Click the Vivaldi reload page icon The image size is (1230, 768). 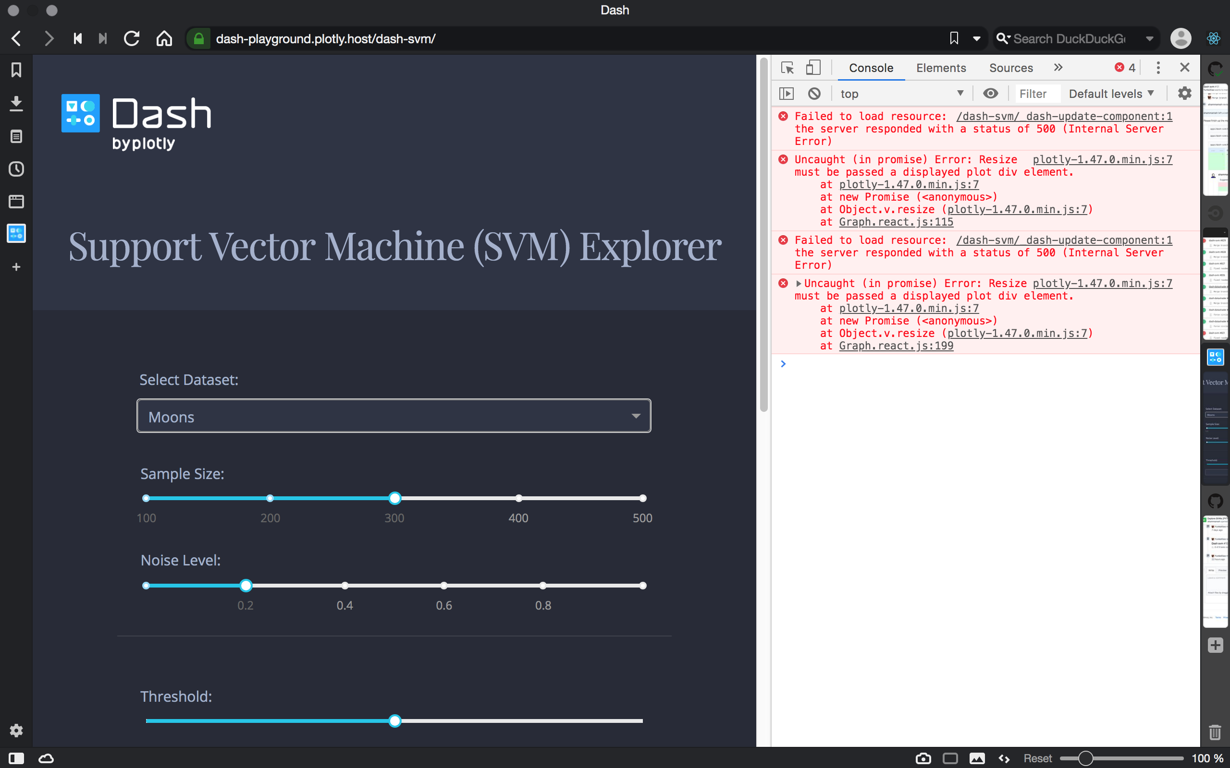coord(132,38)
